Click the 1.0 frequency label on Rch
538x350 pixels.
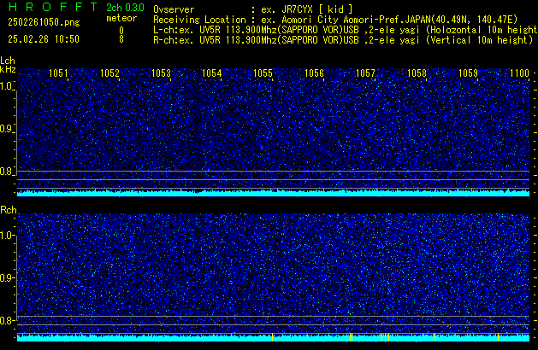point(6,236)
